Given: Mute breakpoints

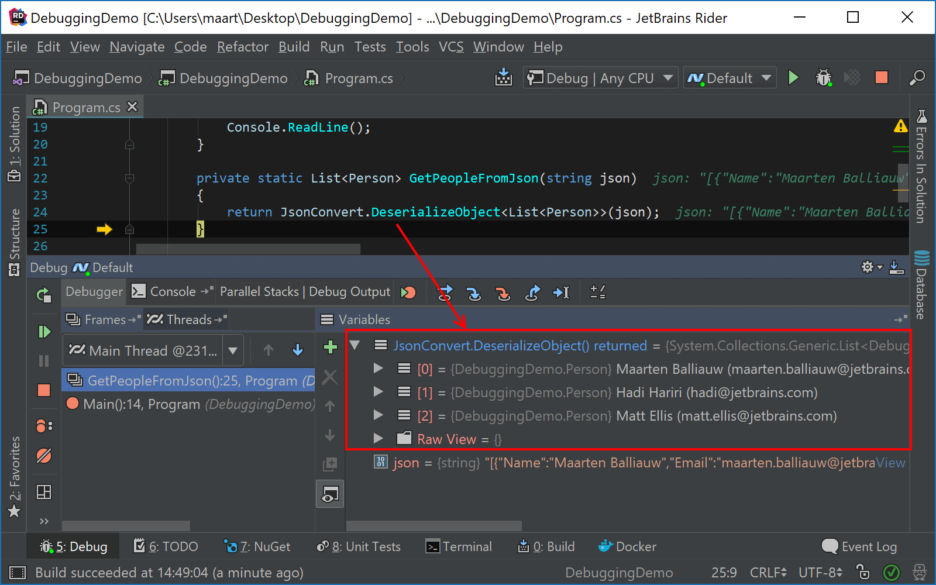Looking at the screenshot, I should 44,456.
